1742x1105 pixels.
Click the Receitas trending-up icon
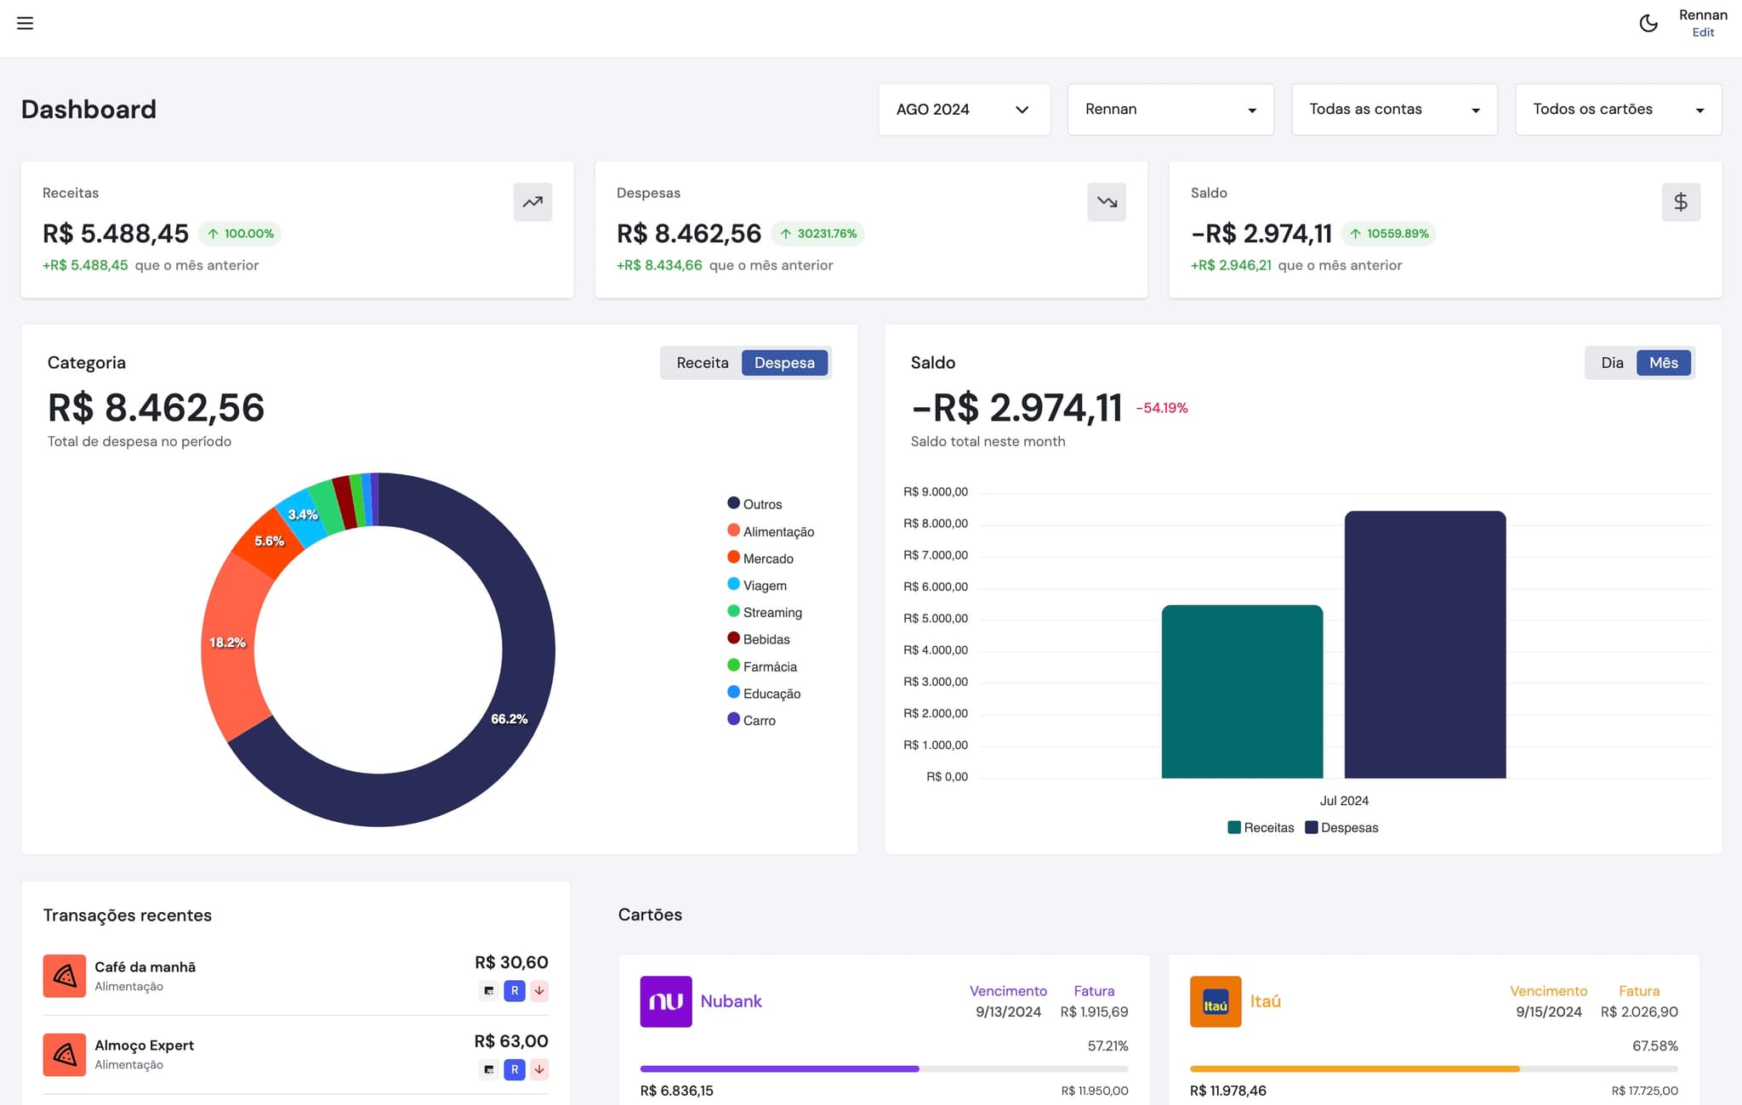[x=532, y=202]
